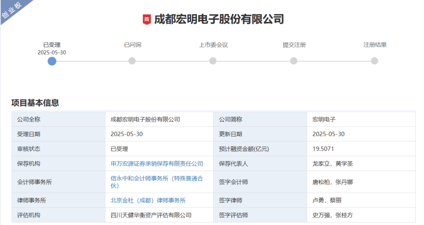Image resolution: width=424 pixels, height=225 pixels.
Task: Click the 已问询 stage label
Action: click(133, 45)
